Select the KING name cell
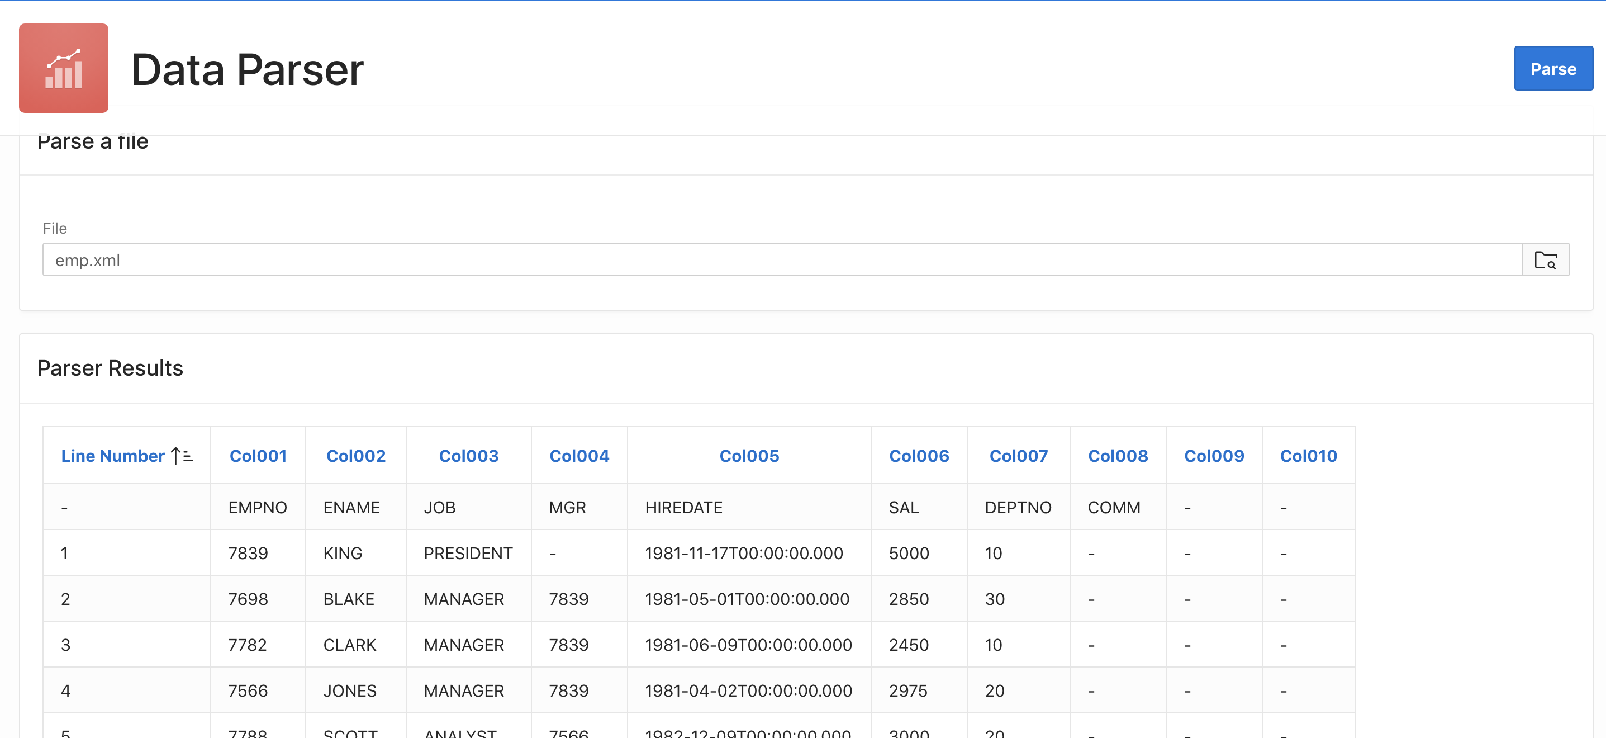 (343, 553)
